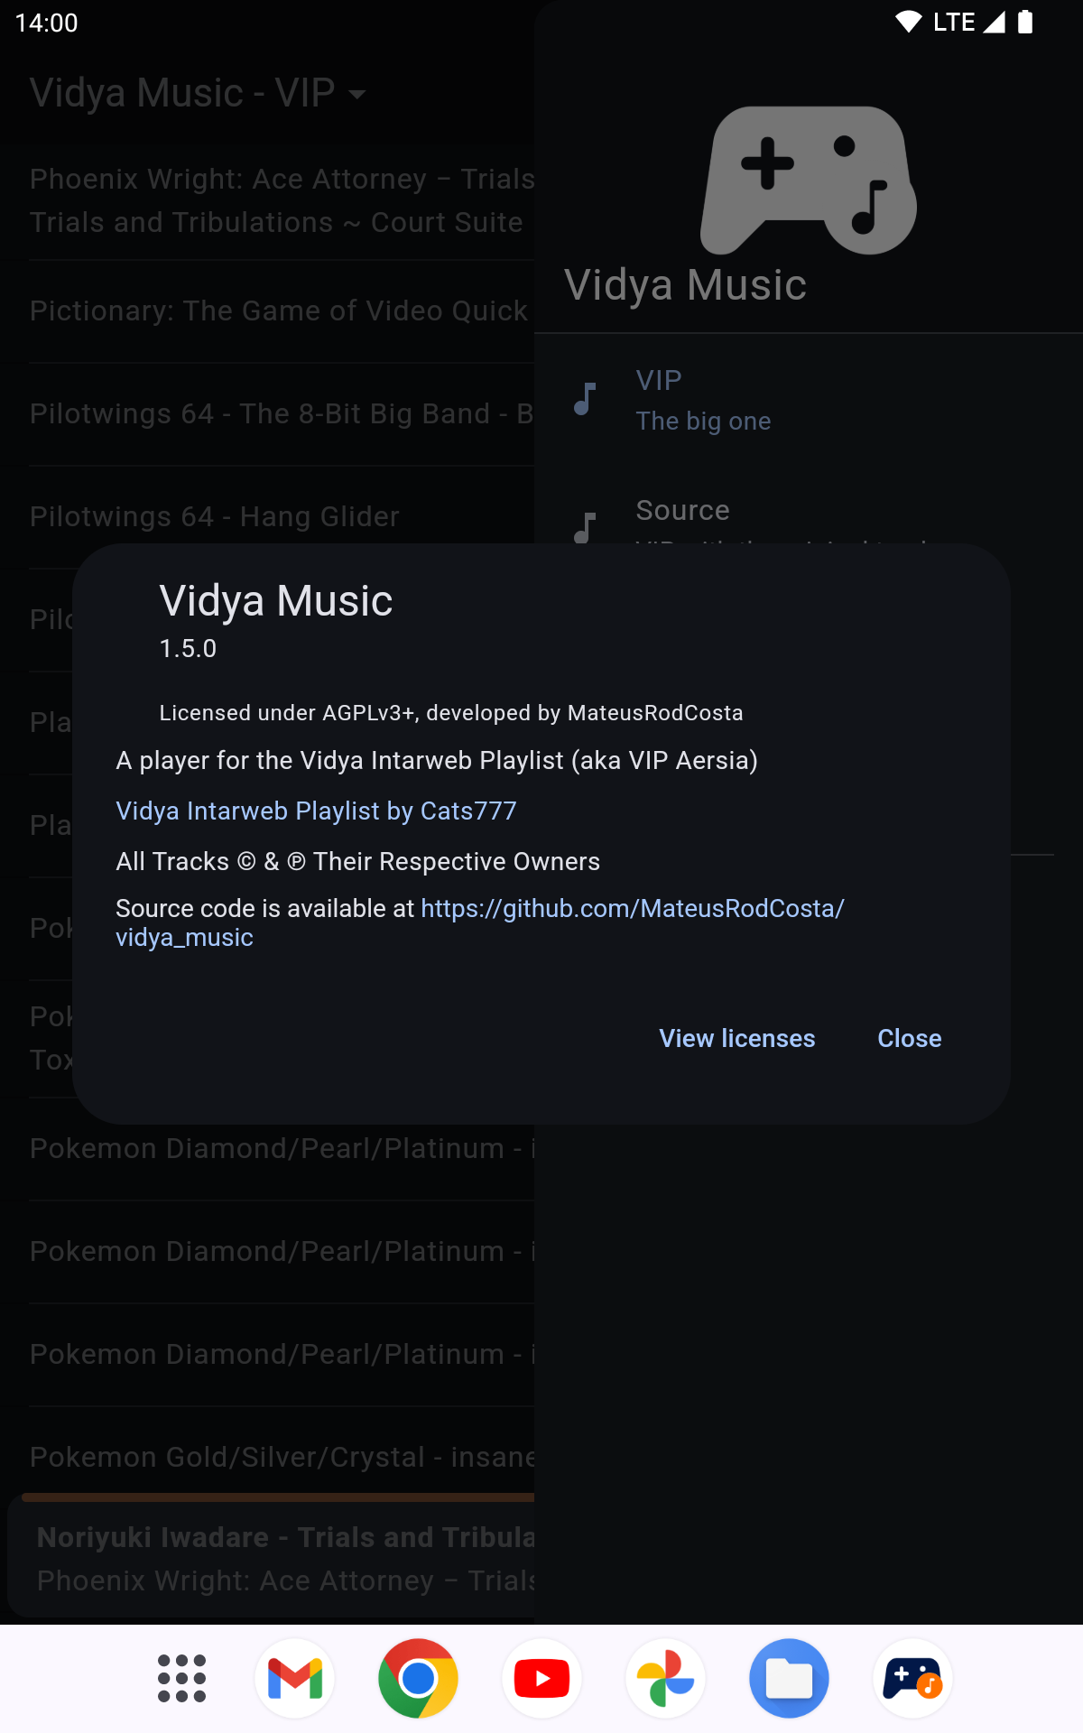Open Google Photos from the dock
The image size is (1083, 1733).
coord(665,1679)
